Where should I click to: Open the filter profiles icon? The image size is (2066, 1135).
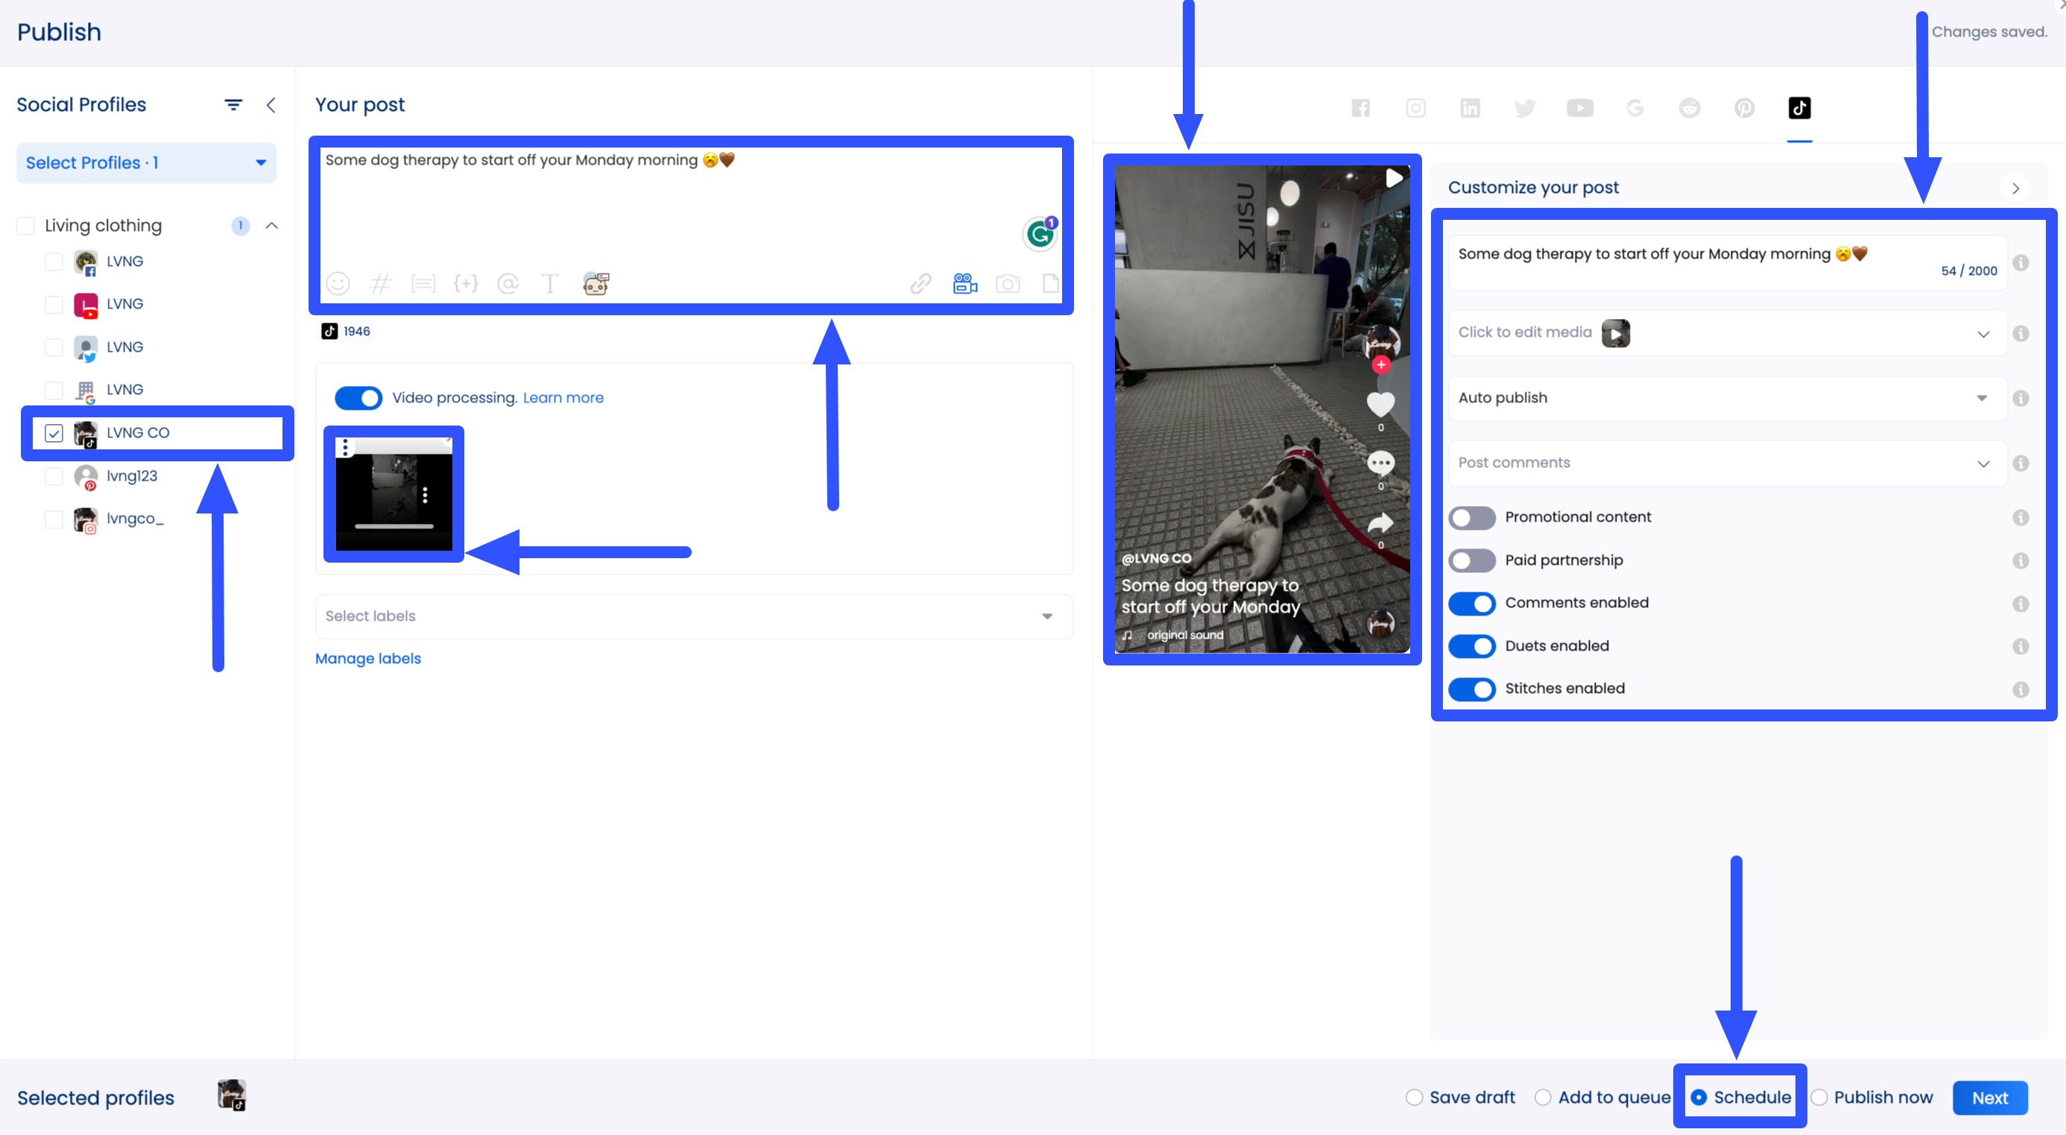[x=233, y=105]
